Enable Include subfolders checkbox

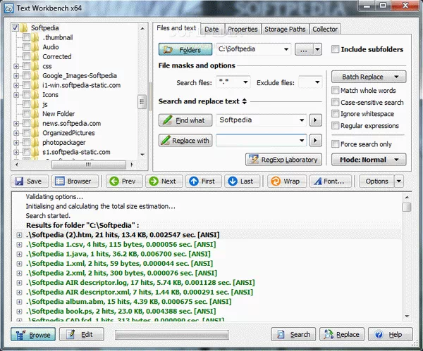336,50
